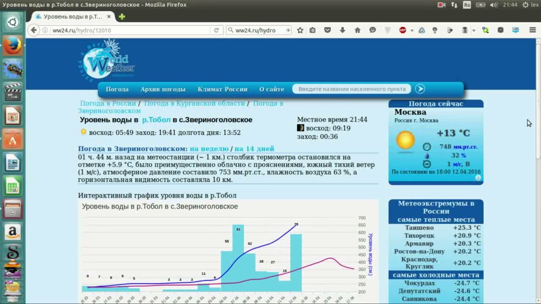Click the bar labeled 91 in the chart
The width and height of the screenshot is (541, 304).
238,258
